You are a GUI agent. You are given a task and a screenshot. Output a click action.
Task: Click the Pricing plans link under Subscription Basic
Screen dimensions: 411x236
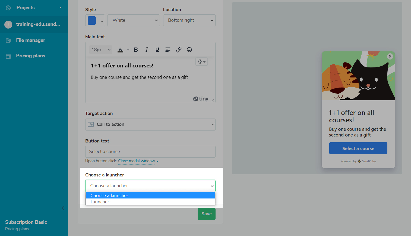(17, 229)
